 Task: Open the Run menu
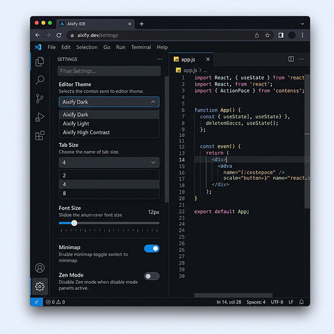tap(120, 47)
